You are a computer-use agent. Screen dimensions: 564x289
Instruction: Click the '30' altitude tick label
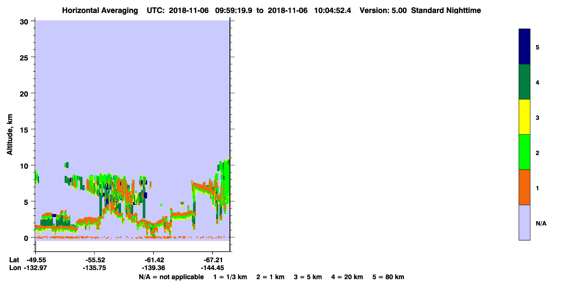[x=25, y=21]
